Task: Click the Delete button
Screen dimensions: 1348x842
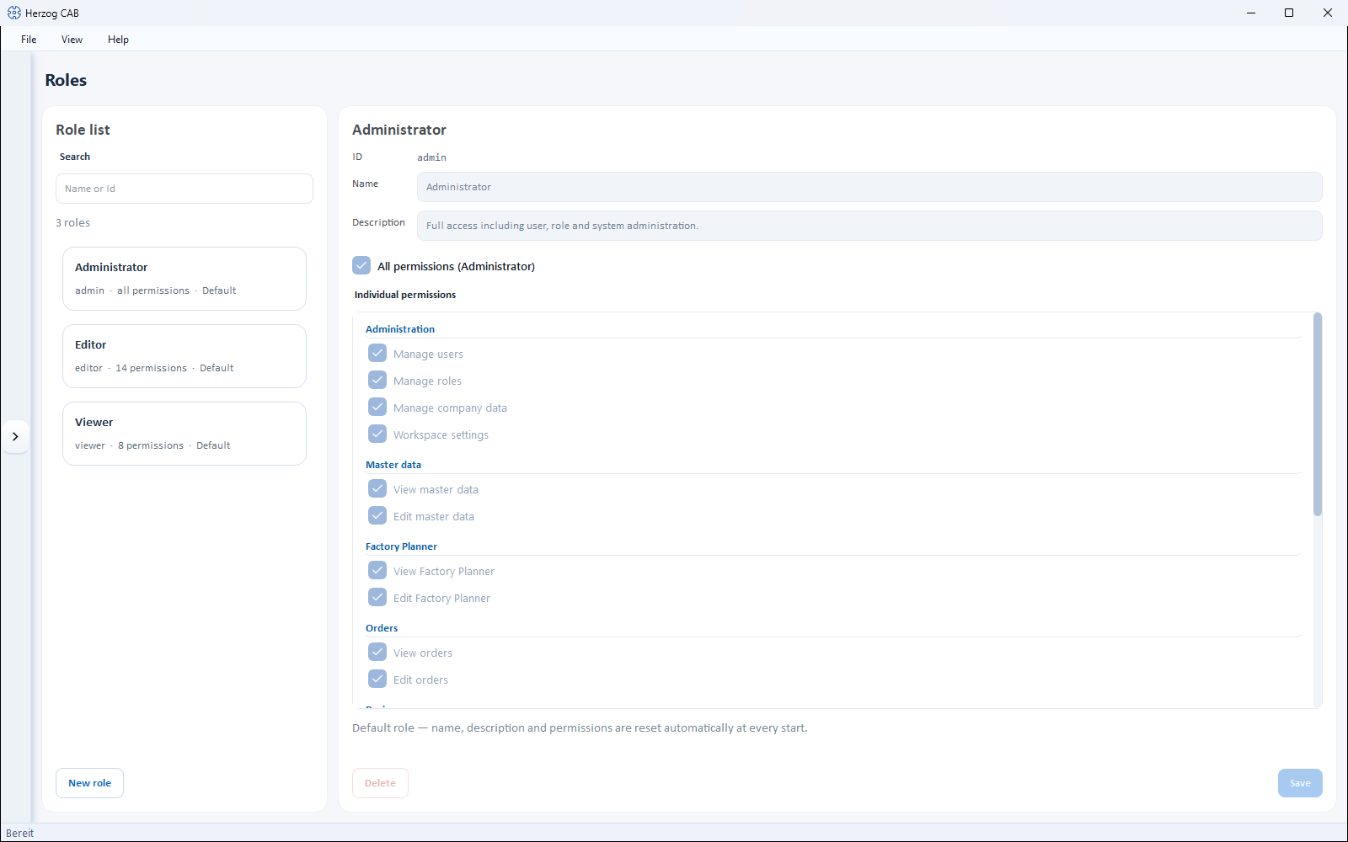Action: pos(380,783)
